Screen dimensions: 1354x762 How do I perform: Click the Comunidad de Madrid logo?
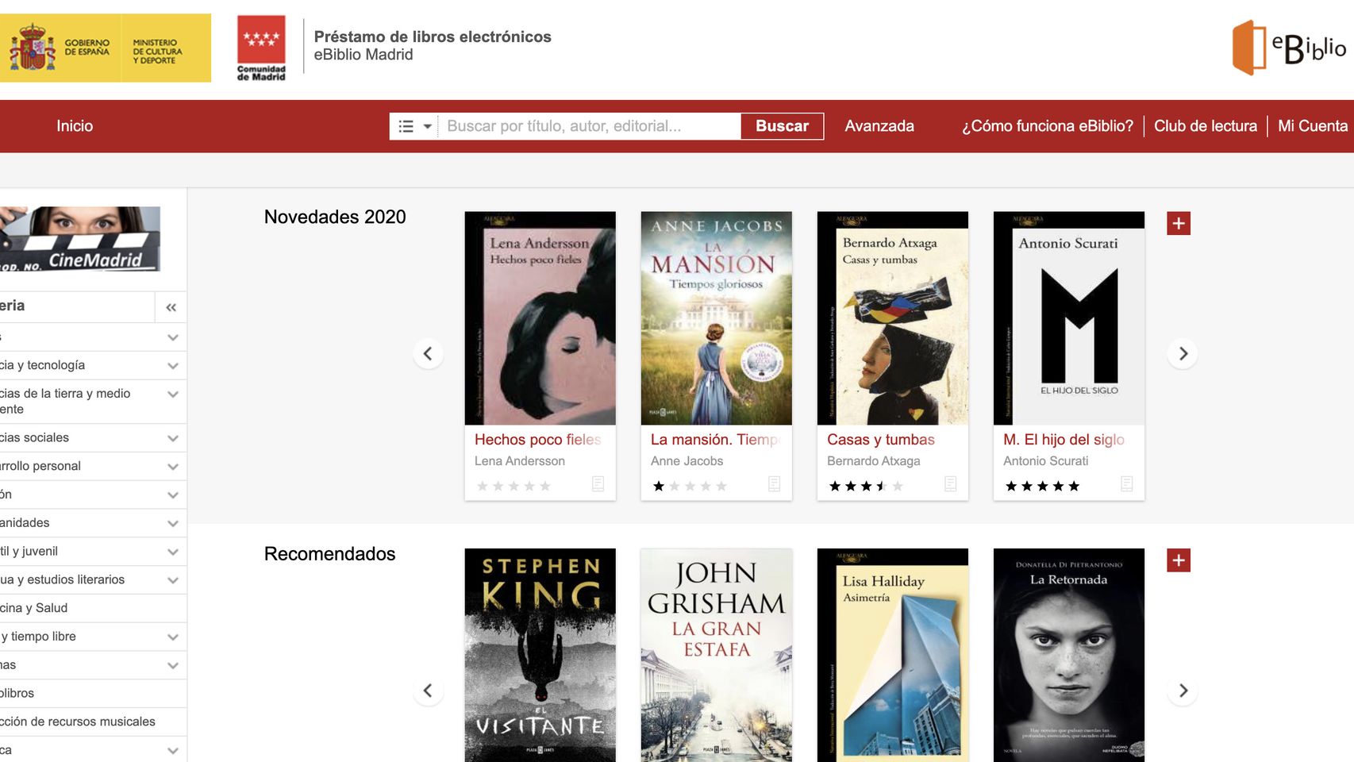[261, 48]
